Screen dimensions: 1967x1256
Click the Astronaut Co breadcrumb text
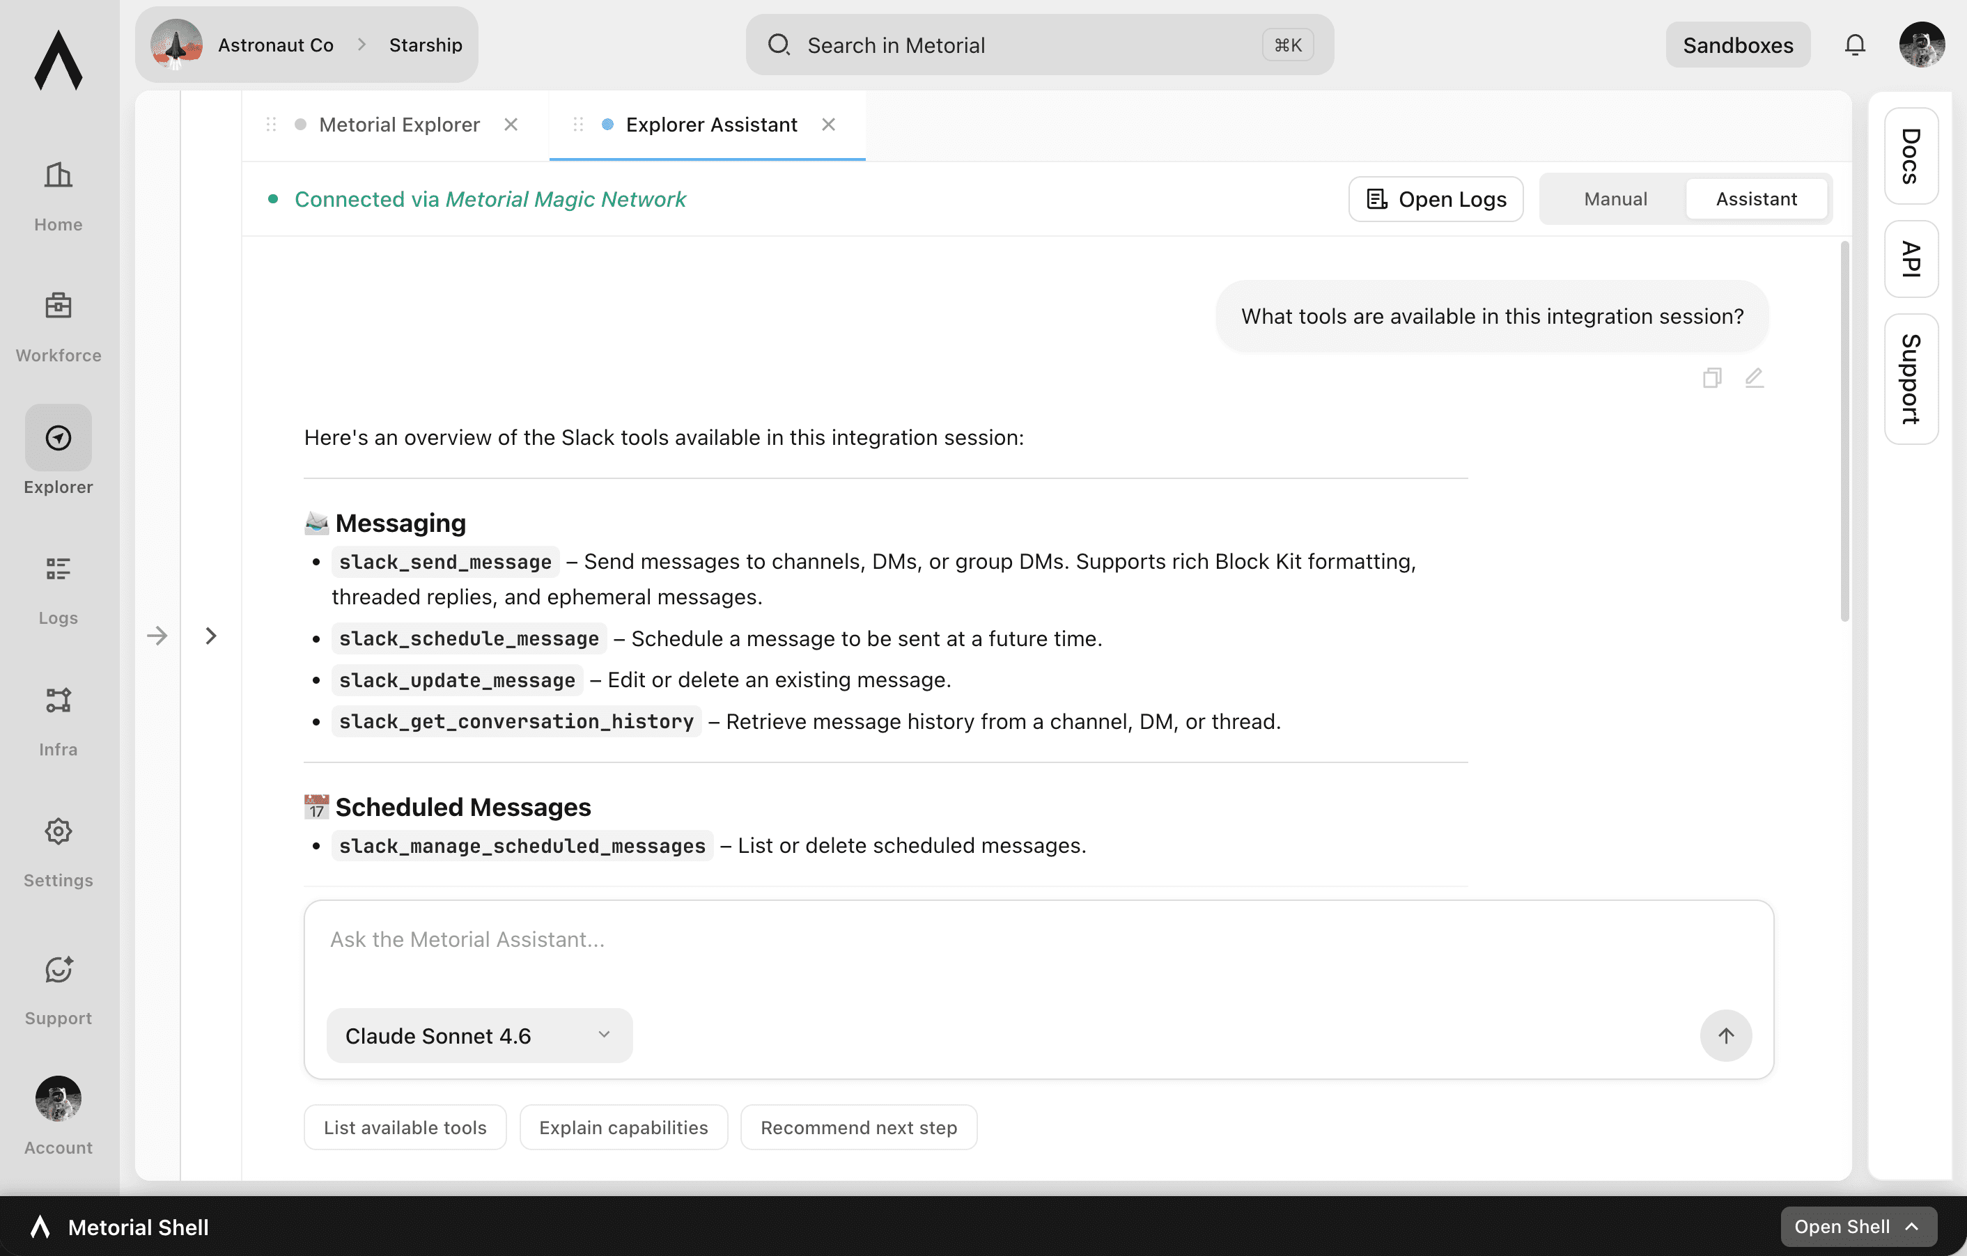pyautogui.click(x=275, y=45)
